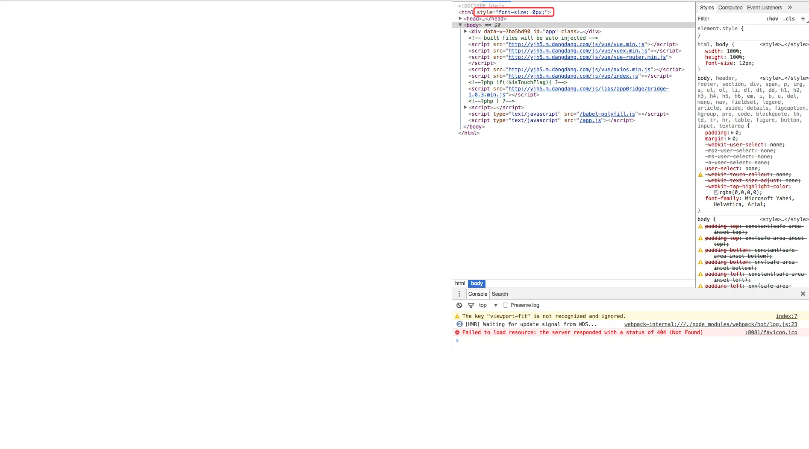Expand the head element node
Screen dimensions: 809x449
pos(460,18)
